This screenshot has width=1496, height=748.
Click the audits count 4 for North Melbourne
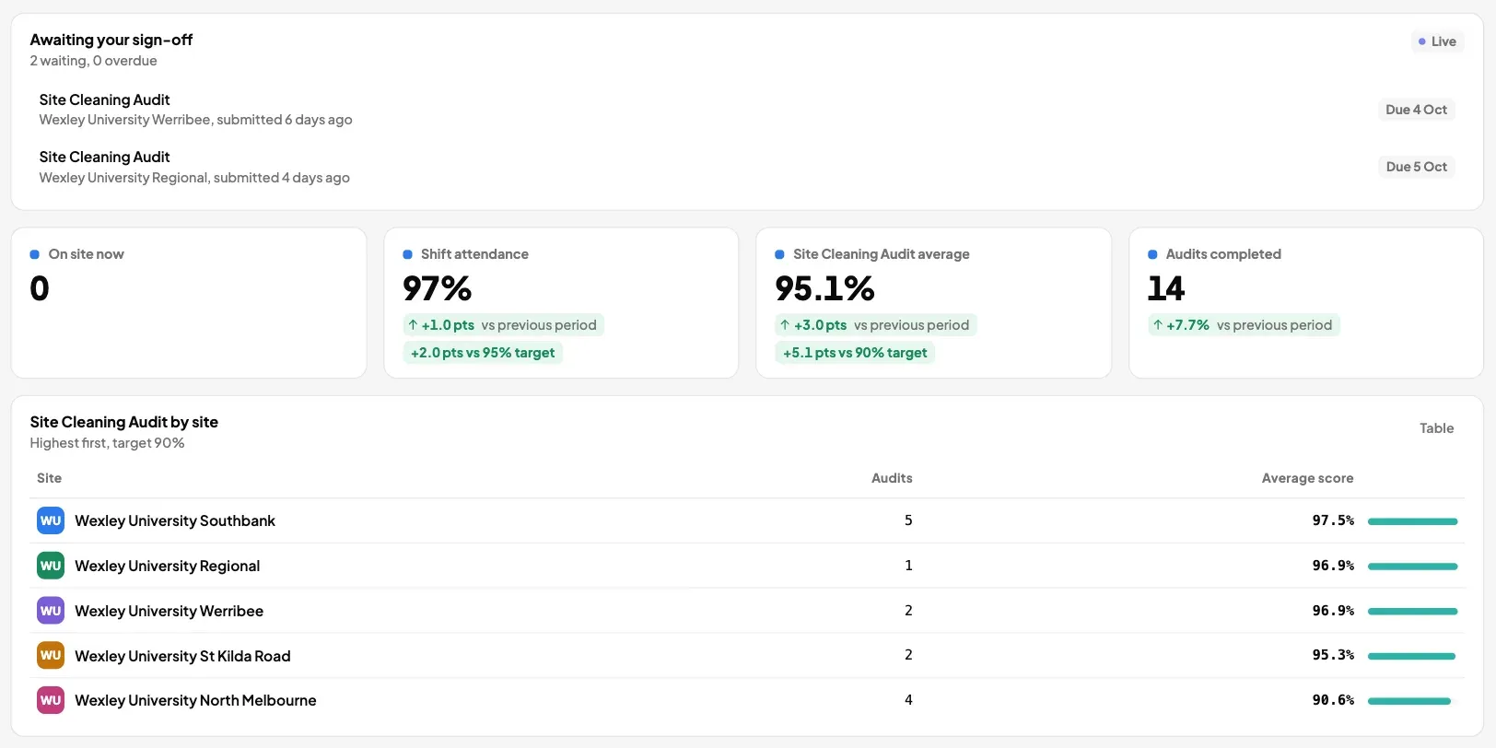[x=908, y=700]
